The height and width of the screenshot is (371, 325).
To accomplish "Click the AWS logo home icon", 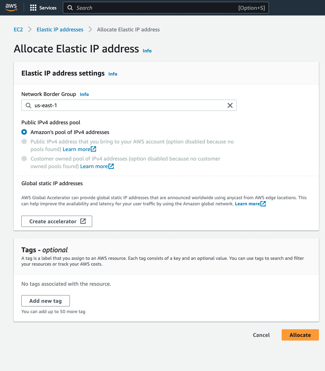I will click(11, 8).
